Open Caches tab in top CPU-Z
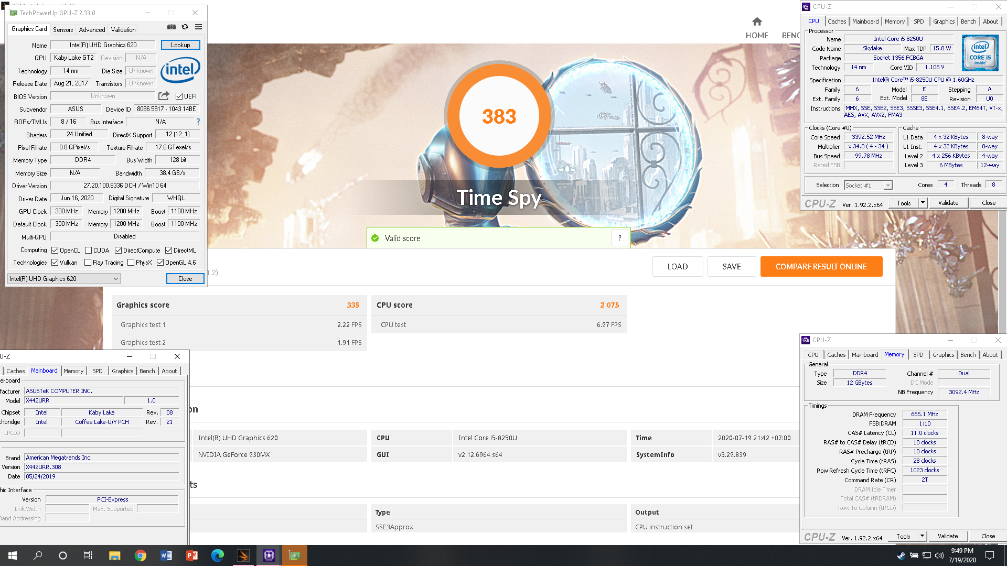Screen dimensions: 1007x566 [x=837, y=21]
